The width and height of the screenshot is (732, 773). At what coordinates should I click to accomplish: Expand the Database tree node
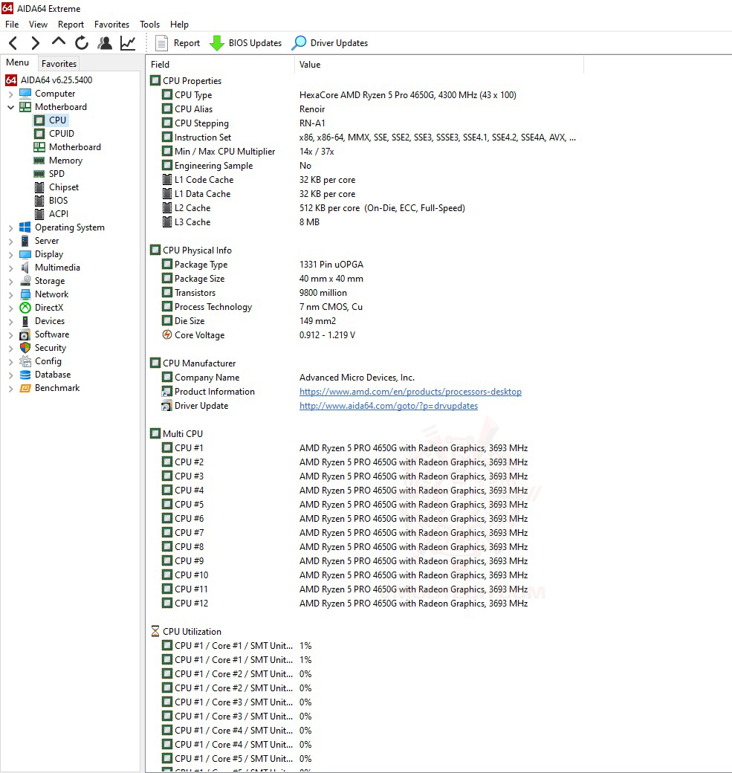point(11,375)
